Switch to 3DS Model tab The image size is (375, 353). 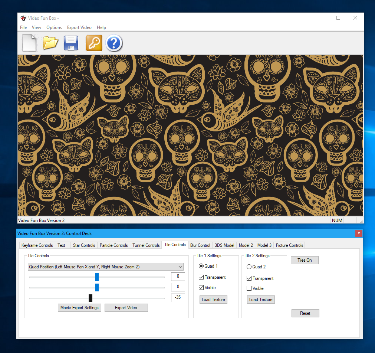pos(224,245)
